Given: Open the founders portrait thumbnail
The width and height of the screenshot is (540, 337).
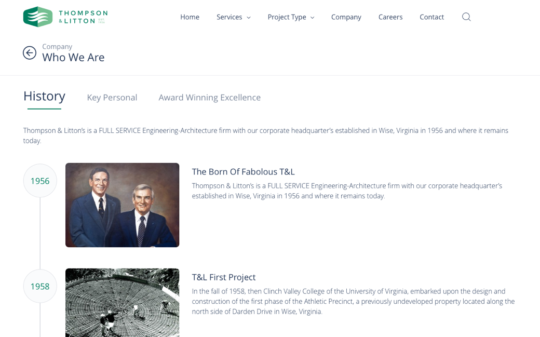Looking at the screenshot, I should pyautogui.click(x=122, y=205).
